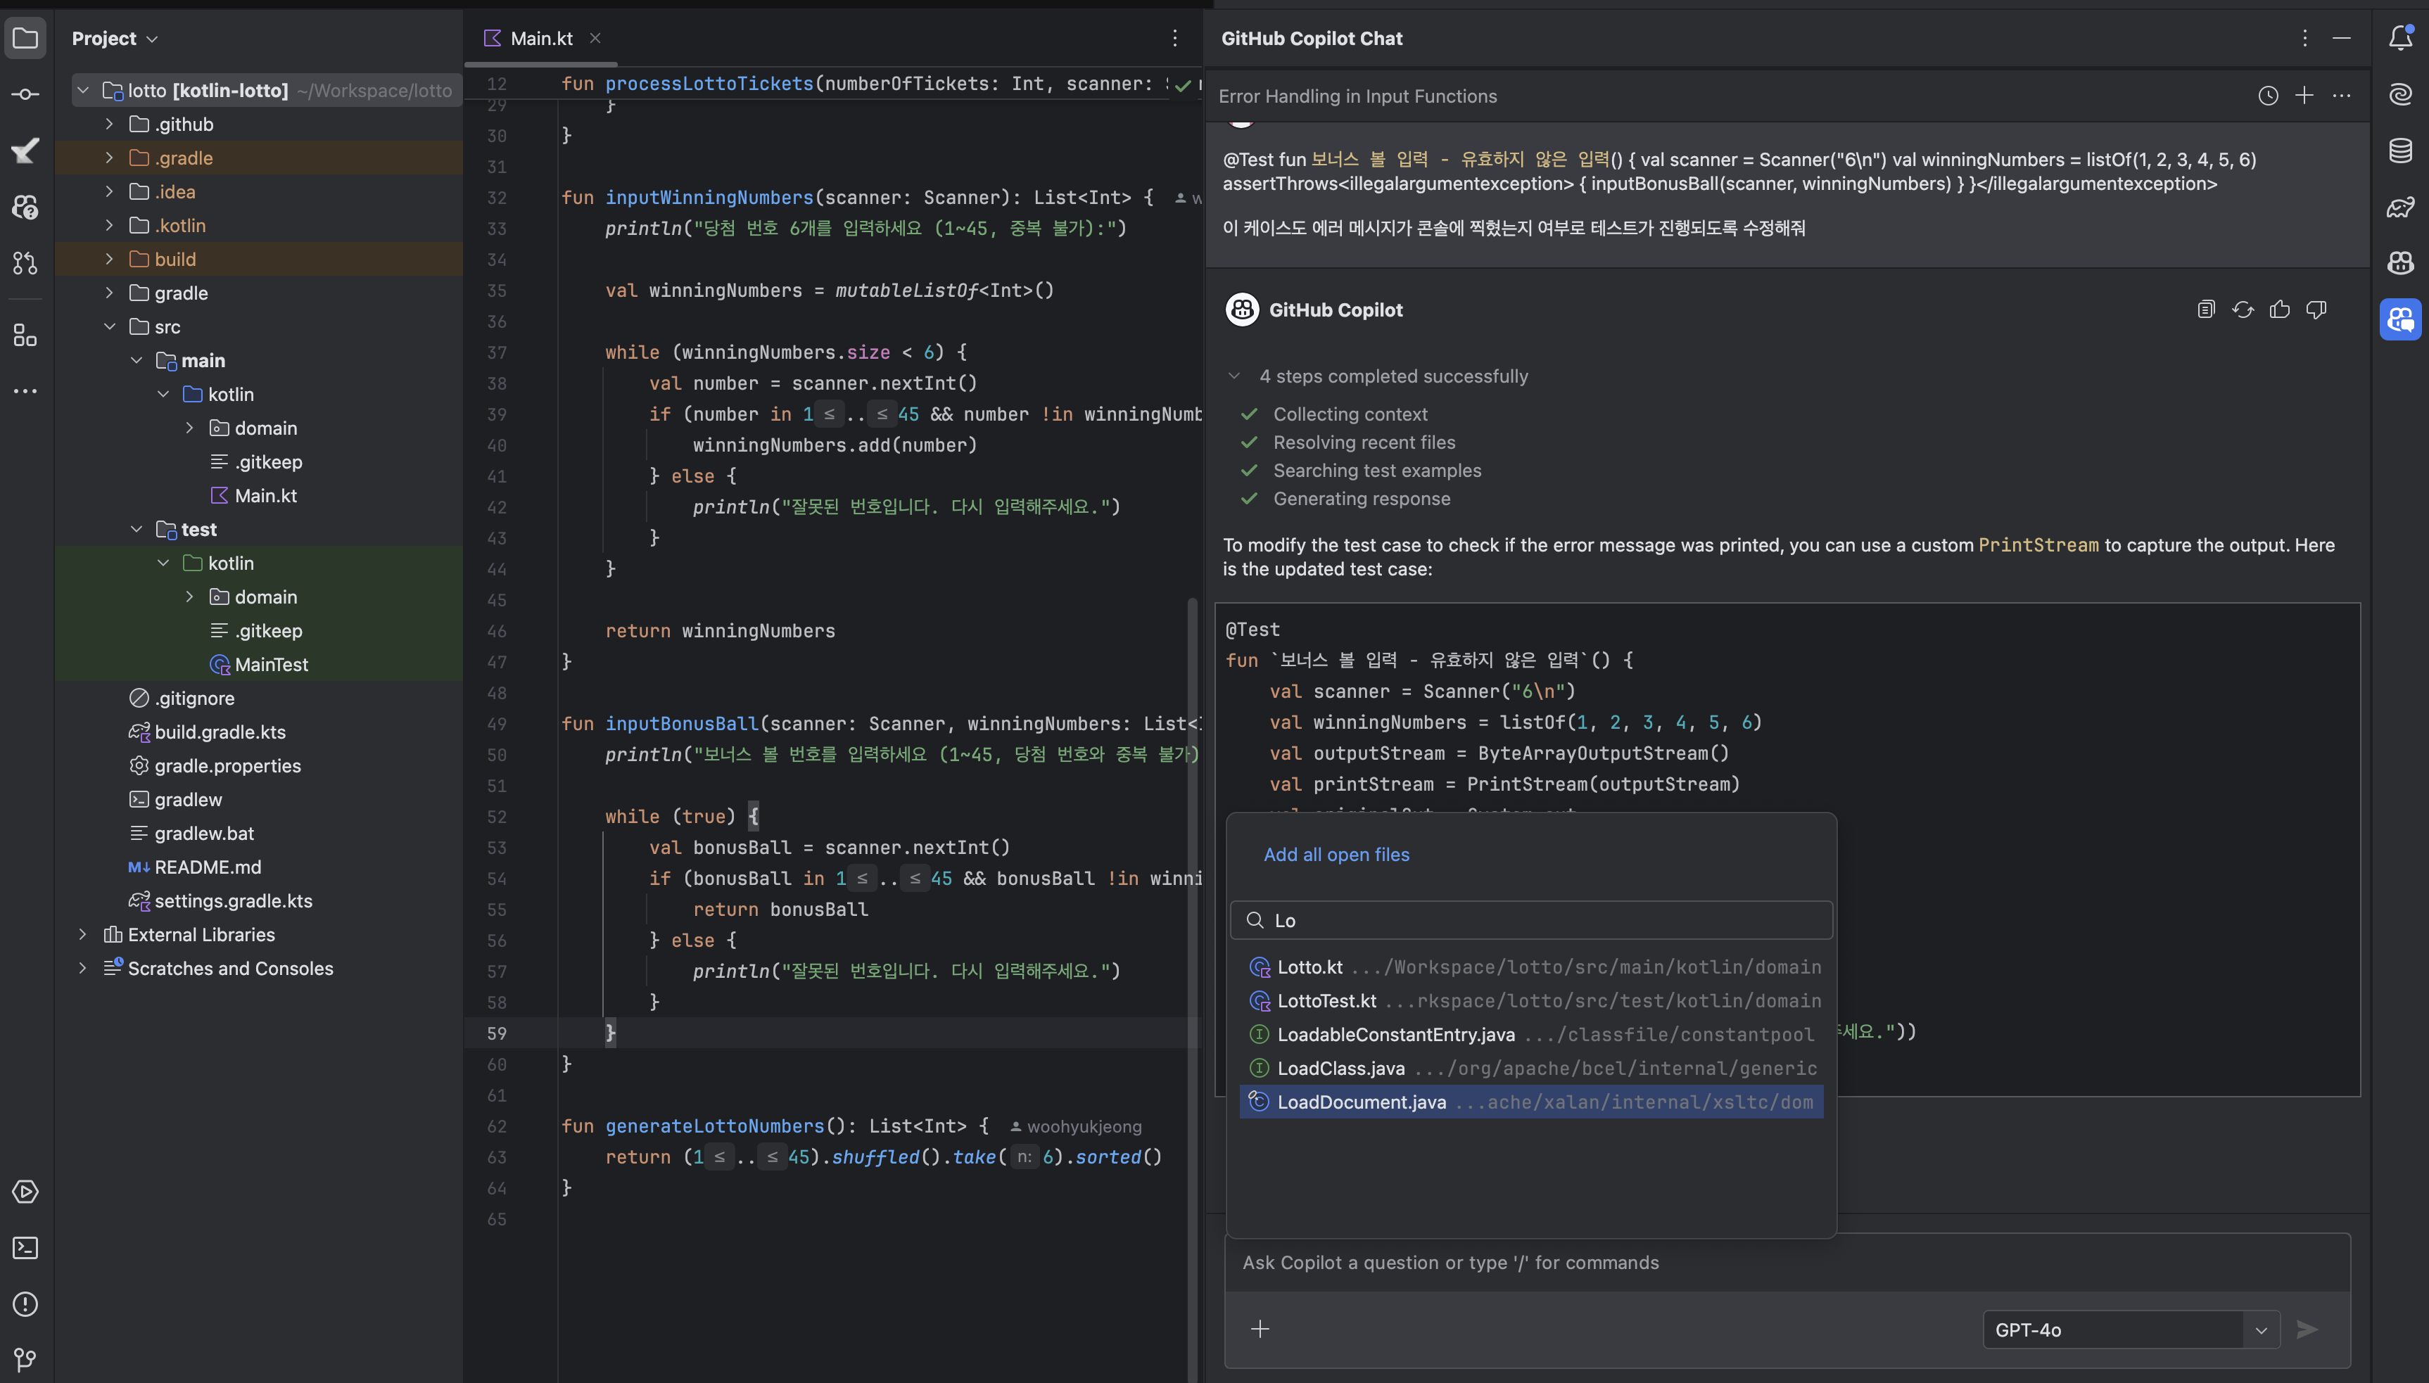2429x1383 pixels.
Task: Open the Notifications bell icon
Action: point(2400,38)
